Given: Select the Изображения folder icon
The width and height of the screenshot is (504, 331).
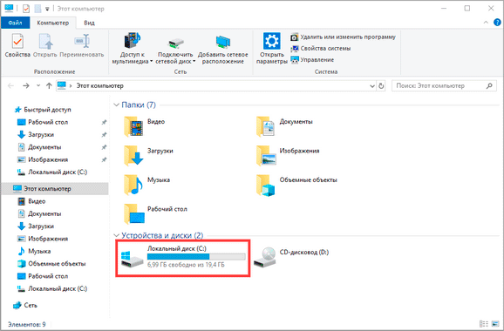Looking at the screenshot, I should 265,155.
